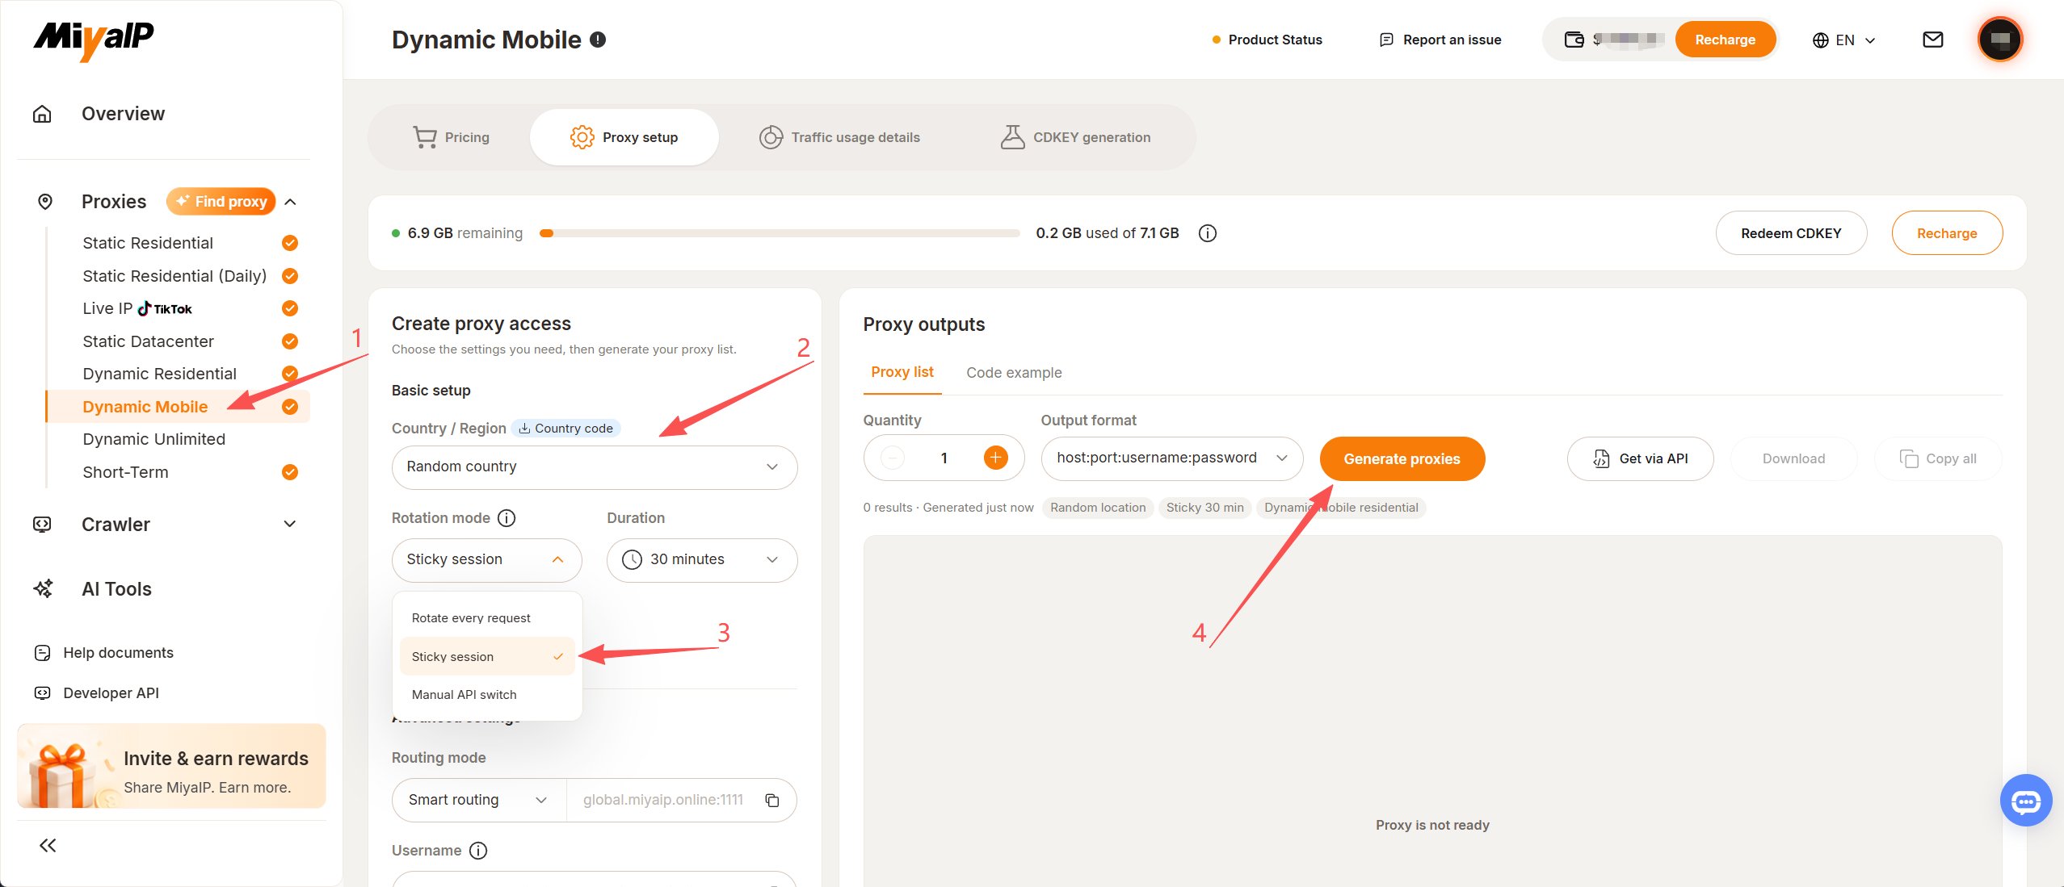This screenshot has height=887, width=2064.
Task: Open the user avatar profile menu
Action: tap(1999, 40)
